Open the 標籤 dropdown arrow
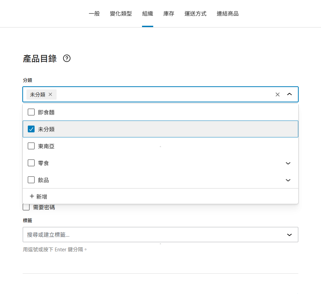 289,235
